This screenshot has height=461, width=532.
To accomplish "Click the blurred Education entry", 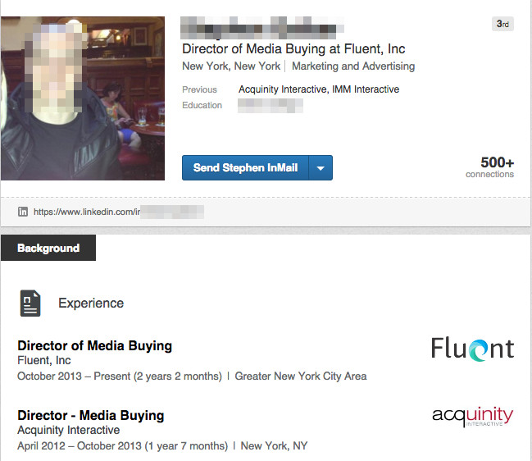I will (x=271, y=106).
